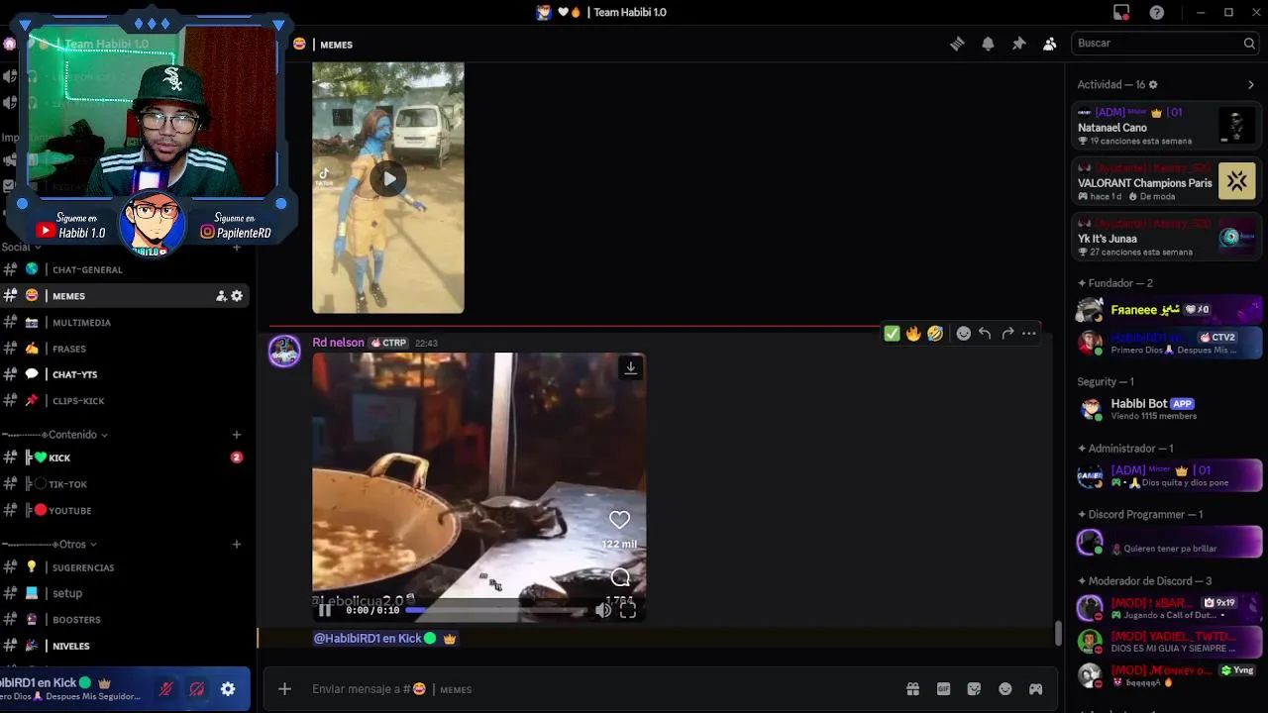Open the emoji picker in message box
The width and height of the screenshot is (1268, 713).
[x=1005, y=689]
